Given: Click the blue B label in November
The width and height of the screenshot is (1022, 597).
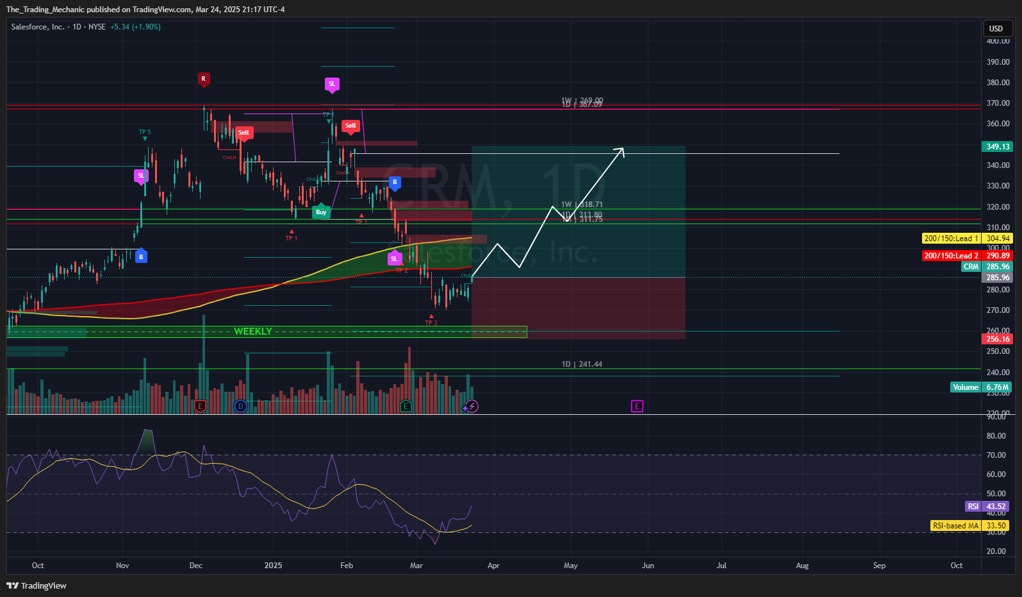Looking at the screenshot, I should pyautogui.click(x=142, y=256).
